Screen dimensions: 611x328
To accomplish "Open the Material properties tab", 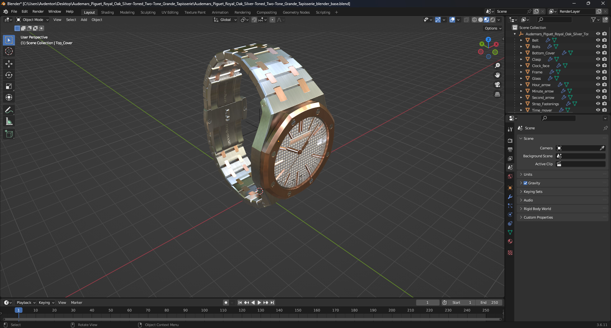I will click(510, 241).
